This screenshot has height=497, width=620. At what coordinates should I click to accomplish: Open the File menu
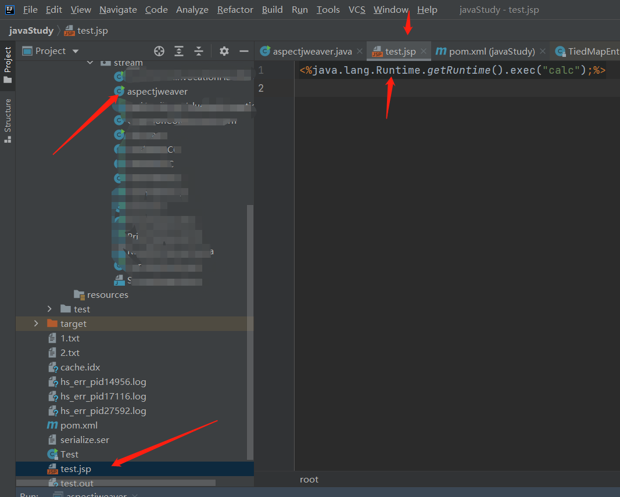pyautogui.click(x=30, y=9)
